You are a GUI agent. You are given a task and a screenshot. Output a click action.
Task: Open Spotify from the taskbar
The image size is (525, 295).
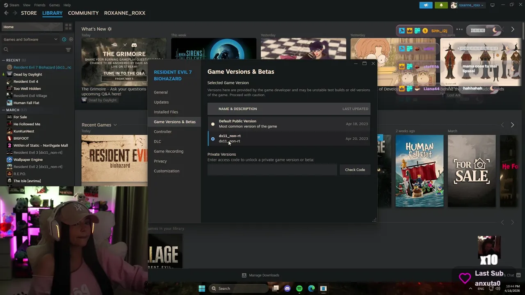(x=299, y=288)
